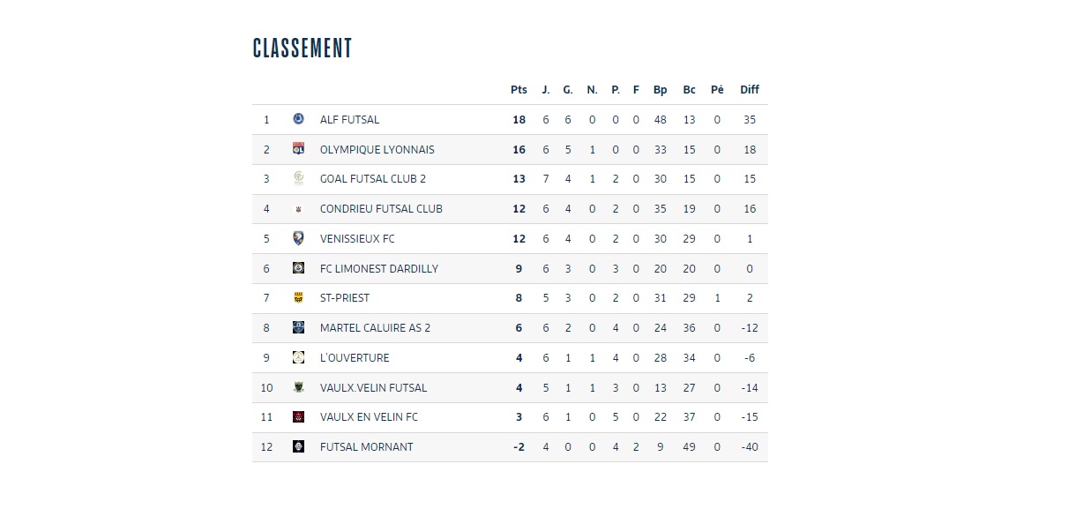Select the ST-PRIEST team name
Screen dimensions: 1068x509
click(345, 298)
